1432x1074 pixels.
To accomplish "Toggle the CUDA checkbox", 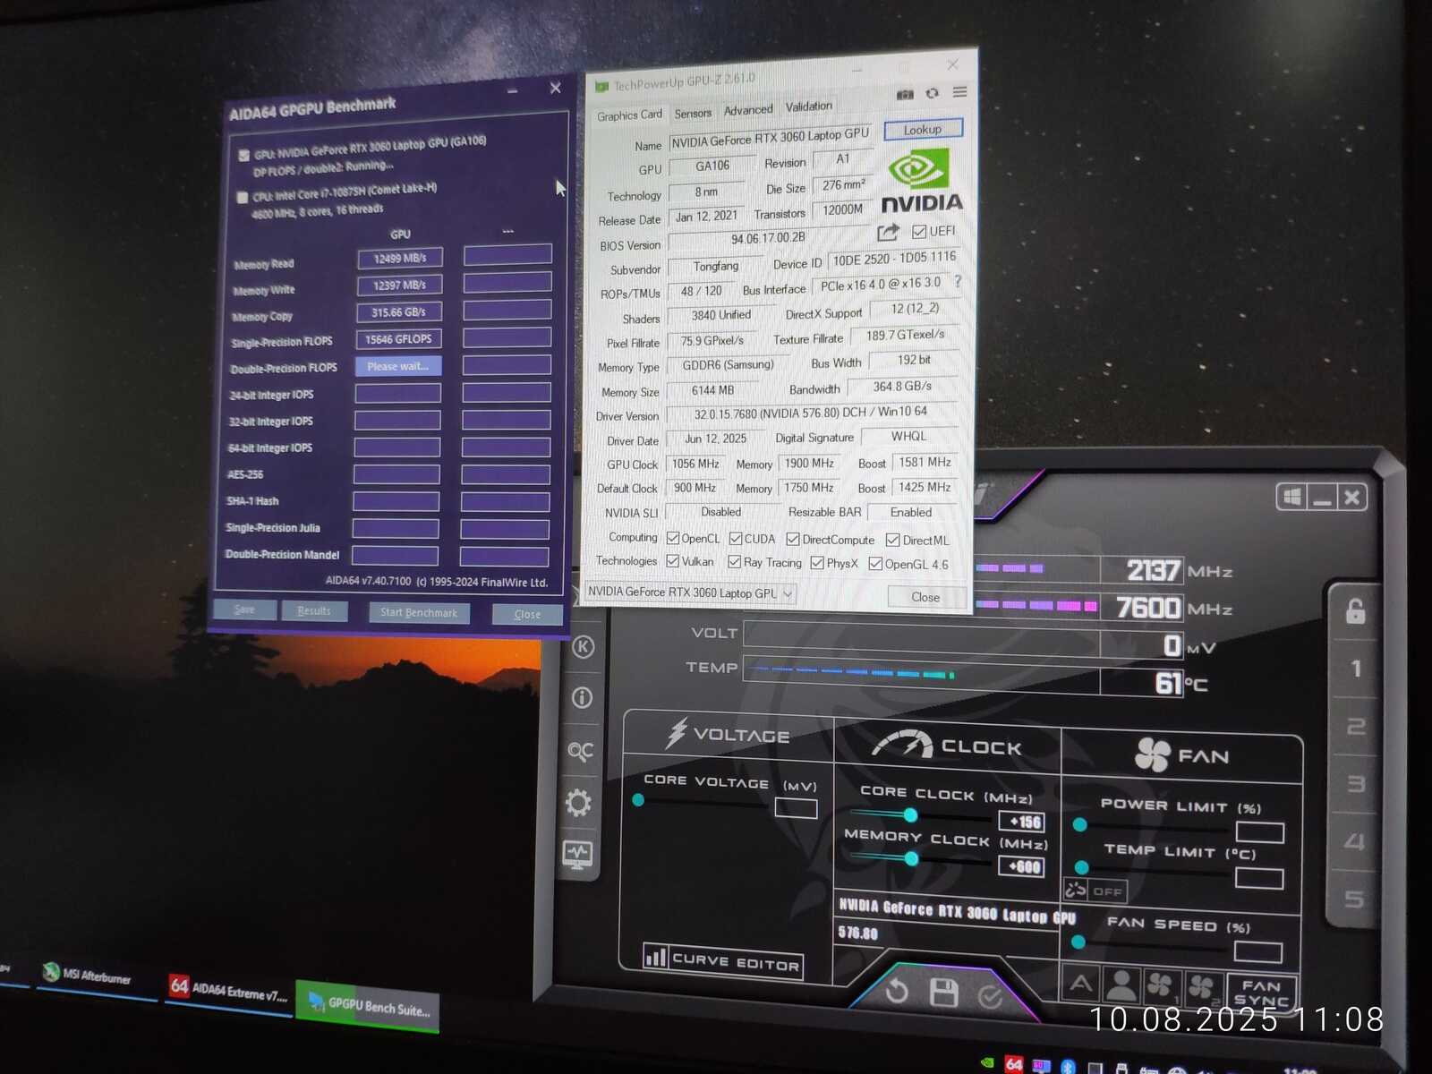I will click(x=736, y=538).
